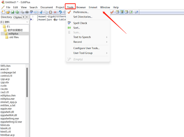Close the open Tools menu

(70, 7)
